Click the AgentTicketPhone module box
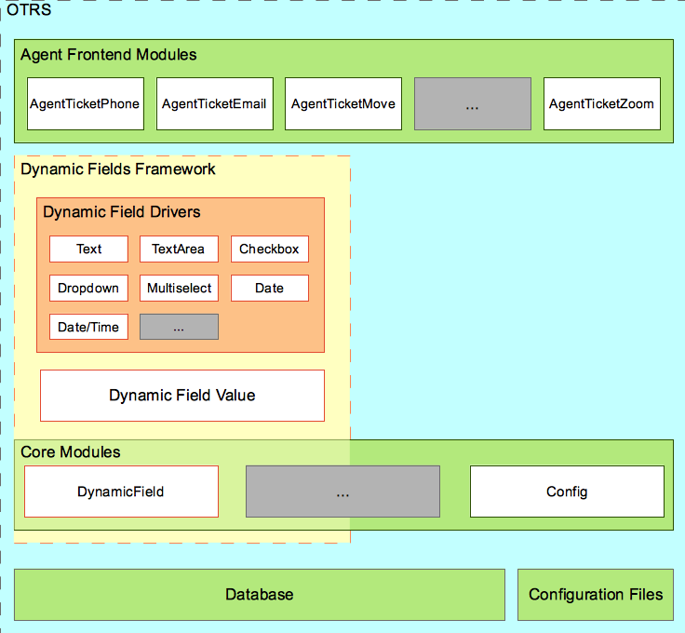Screen dimensions: 685x633 tap(86, 104)
